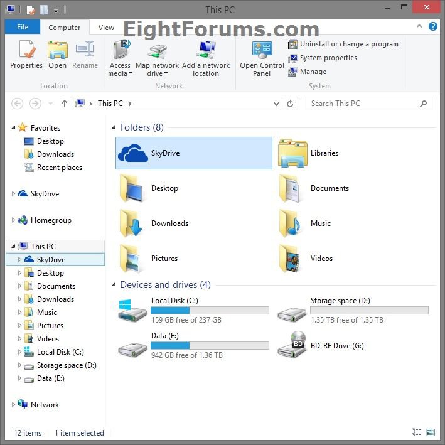Open the Access media menu
Viewport: 445px width, 445px height.
[120, 58]
